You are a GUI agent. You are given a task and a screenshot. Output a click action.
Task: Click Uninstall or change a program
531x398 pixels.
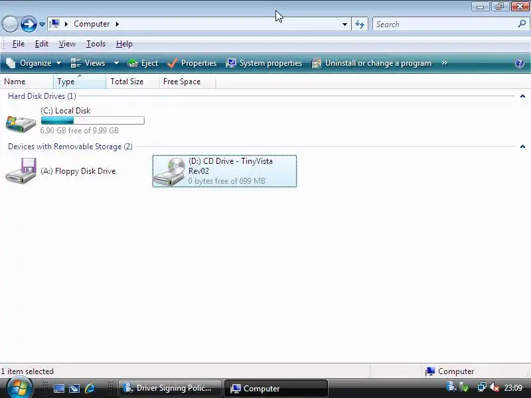coord(372,63)
